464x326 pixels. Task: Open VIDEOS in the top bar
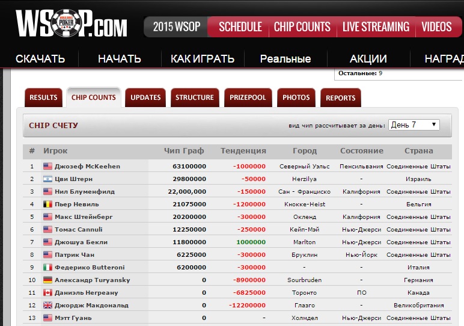(x=436, y=26)
